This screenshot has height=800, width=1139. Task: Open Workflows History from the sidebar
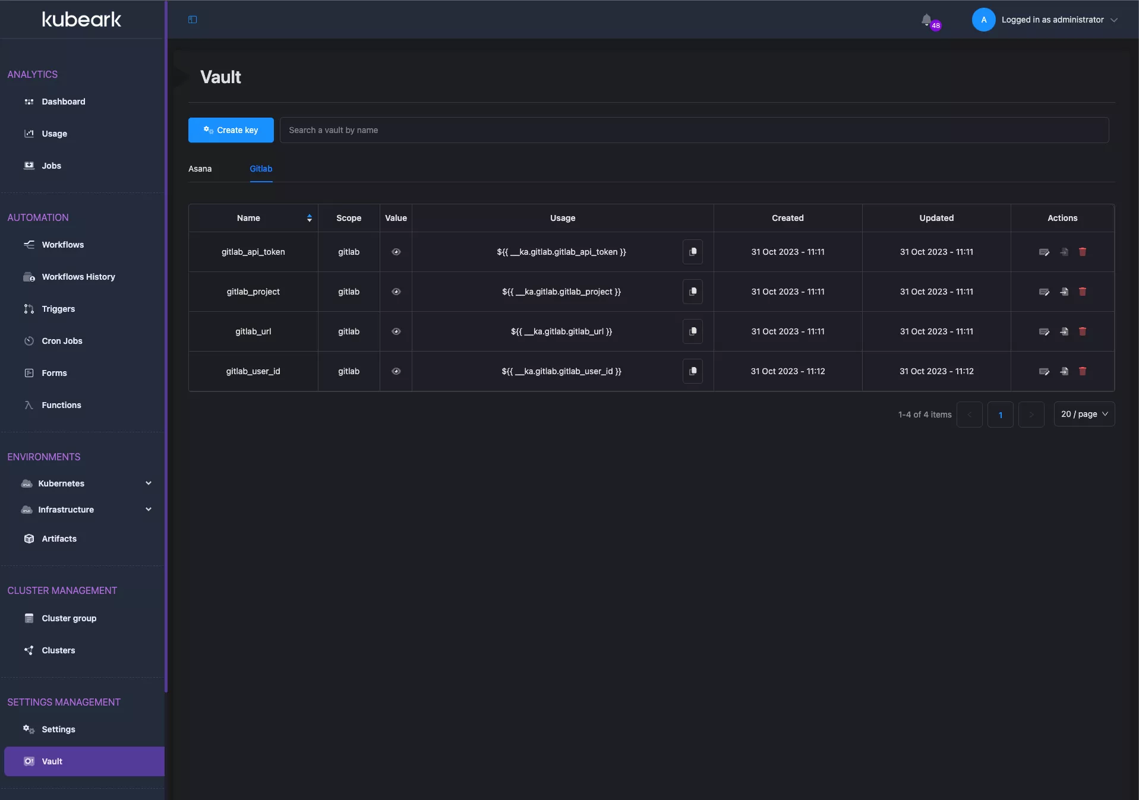[x=78, y=277]
